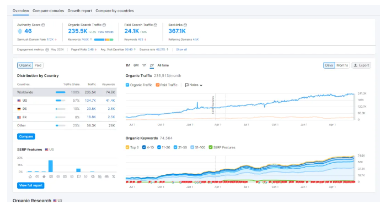Click the Engagement metrics info icon
This screenshot has height=205, width=380.
[x=47, y=49]
